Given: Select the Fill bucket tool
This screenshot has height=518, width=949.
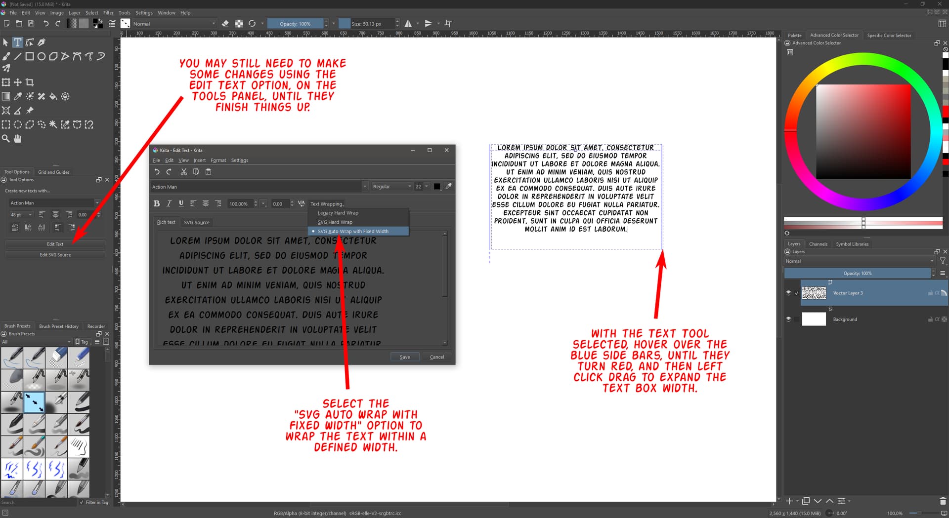Looking at the screenshot, I should tap(53, 96).
